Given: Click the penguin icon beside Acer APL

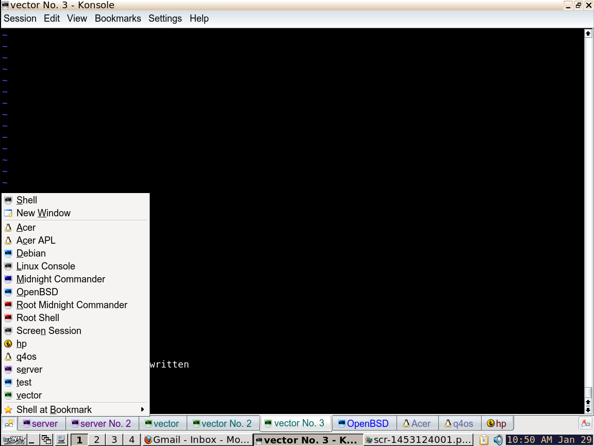Looking at the screenshot, I should tap(8, 241).
